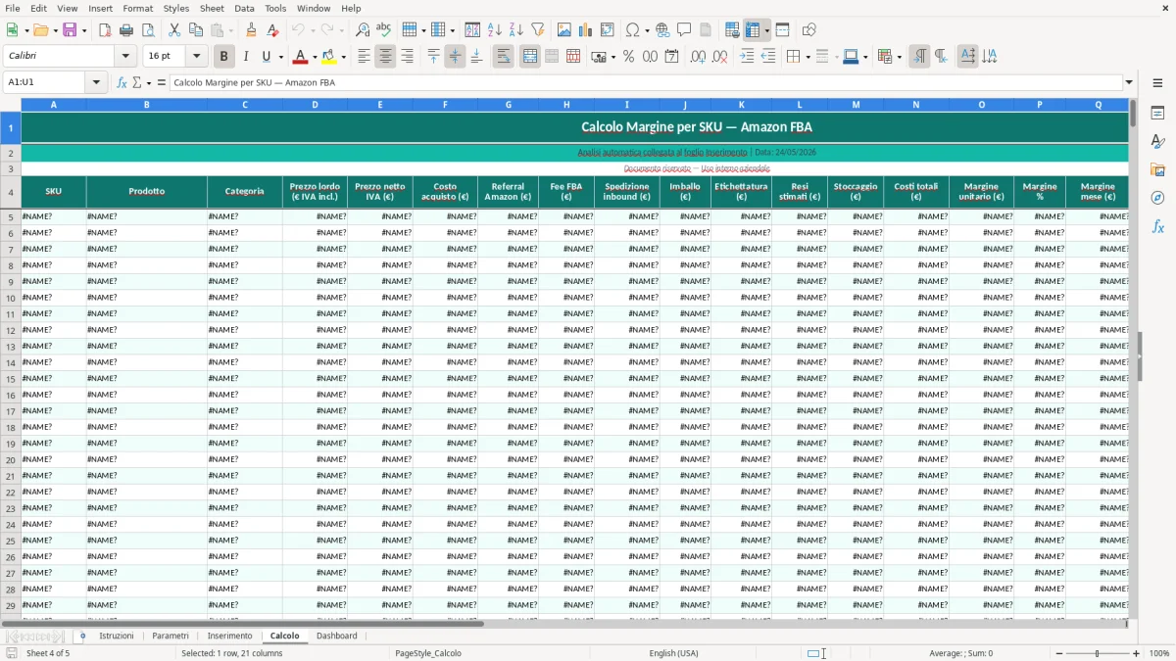
Task: Click the Save document icon
Action: [x=70, y=30]
